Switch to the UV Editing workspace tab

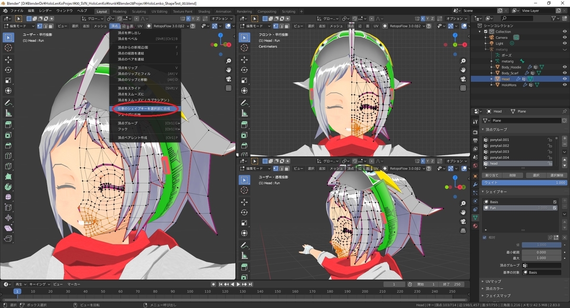pyautogui.click(x=159, y=11)
